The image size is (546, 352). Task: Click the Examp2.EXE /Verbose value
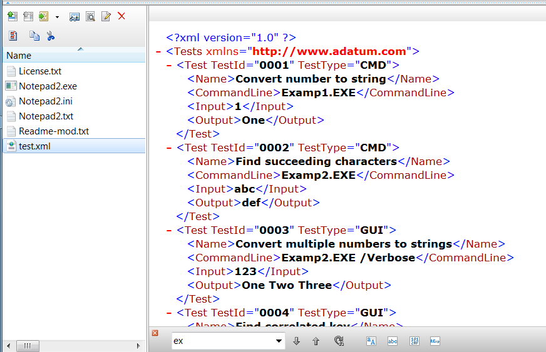pos(348,258)
